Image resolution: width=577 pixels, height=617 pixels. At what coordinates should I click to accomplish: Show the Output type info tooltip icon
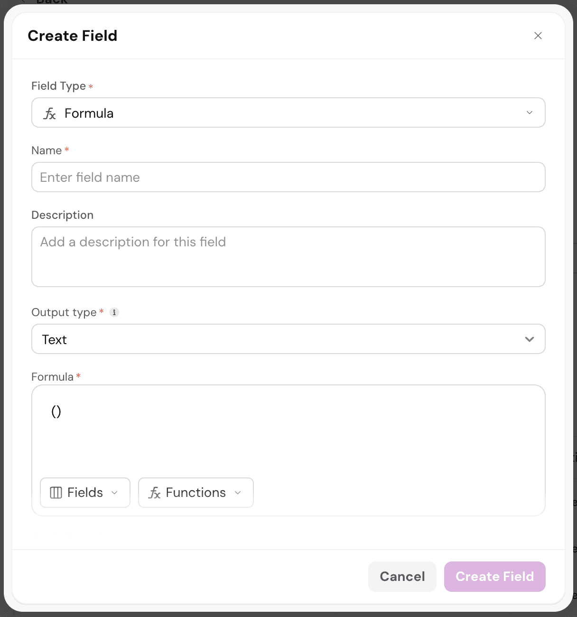[x=114, y=312]
